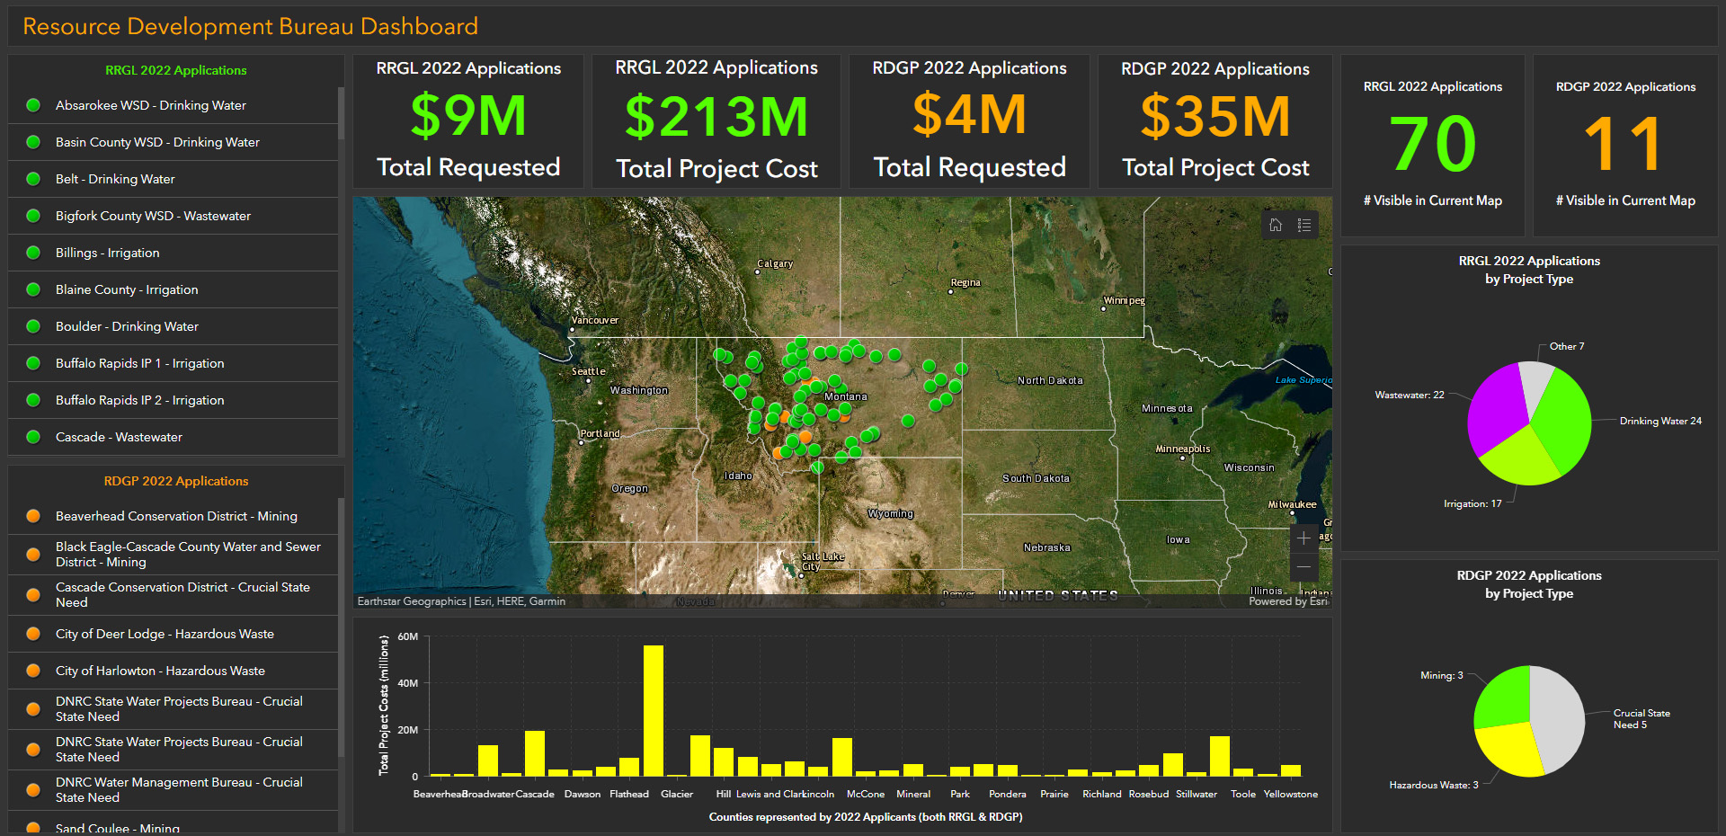Select City of Harlowton - Hazardous Waste entry
The width and height of the screenshot is (1726, 836).
[160, 671]
